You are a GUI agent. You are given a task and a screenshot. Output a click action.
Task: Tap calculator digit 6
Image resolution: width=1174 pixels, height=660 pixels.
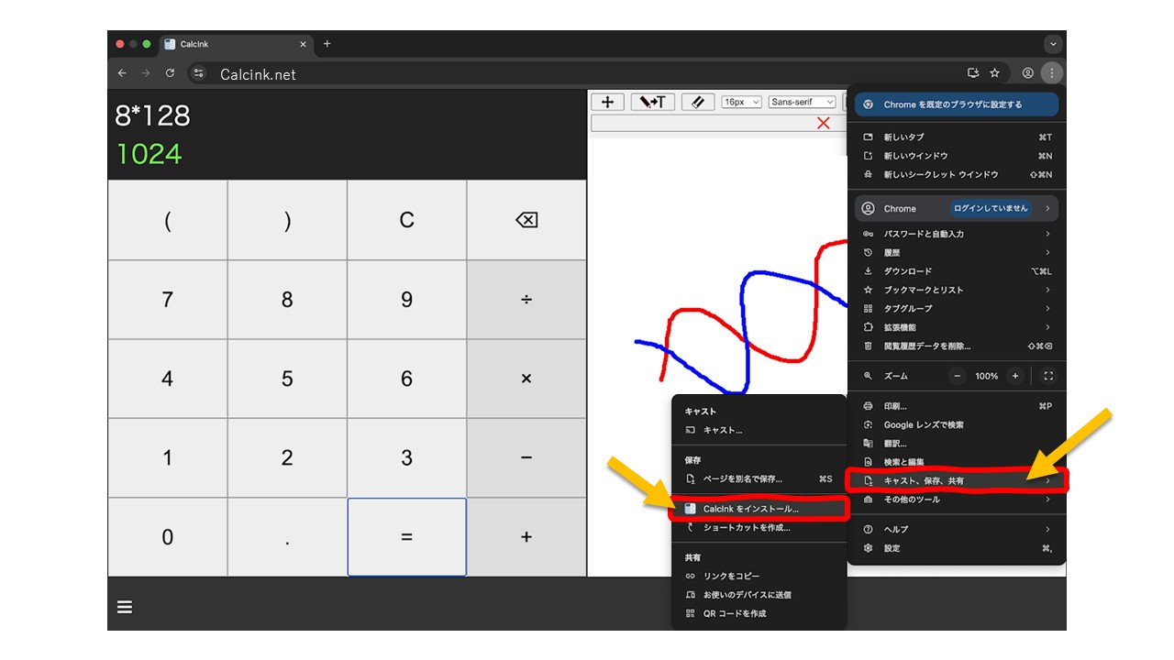coord(407,379)
